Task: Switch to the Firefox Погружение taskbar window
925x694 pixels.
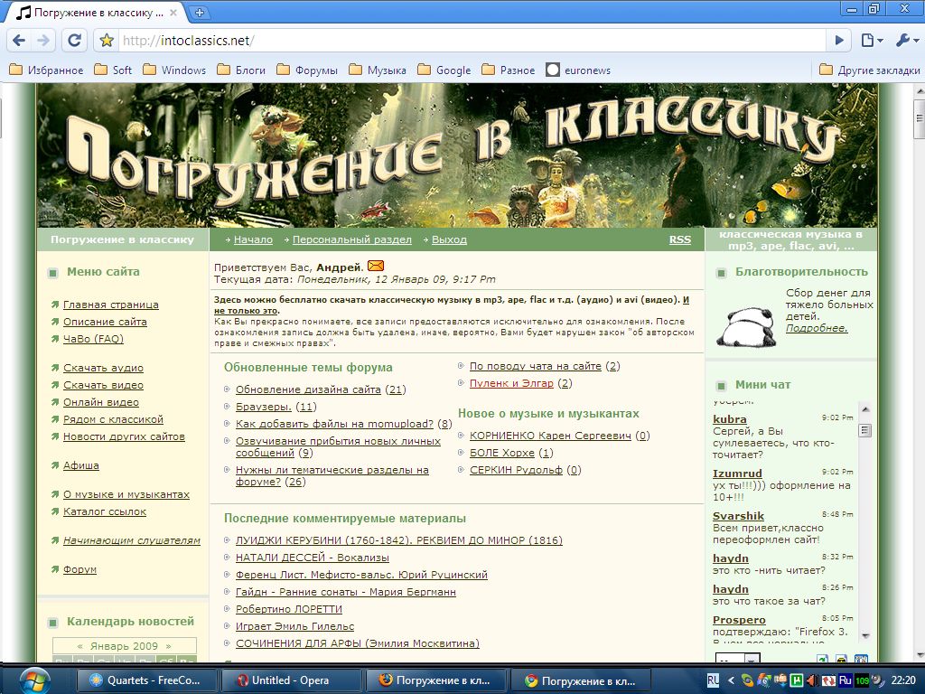Action: tap(436, 680)
